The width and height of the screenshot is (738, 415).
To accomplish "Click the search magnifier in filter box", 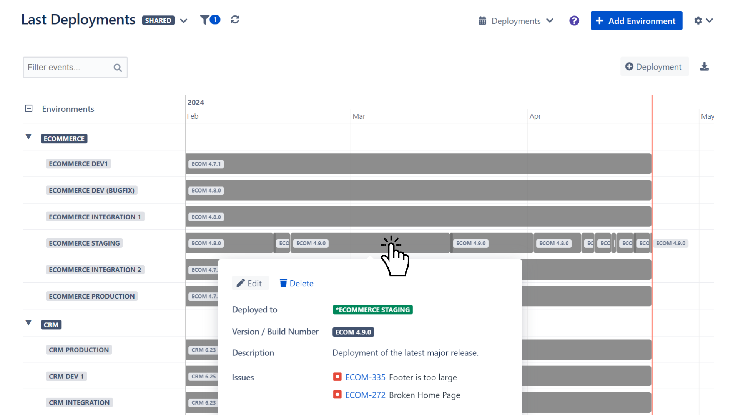I will point(118,68).
